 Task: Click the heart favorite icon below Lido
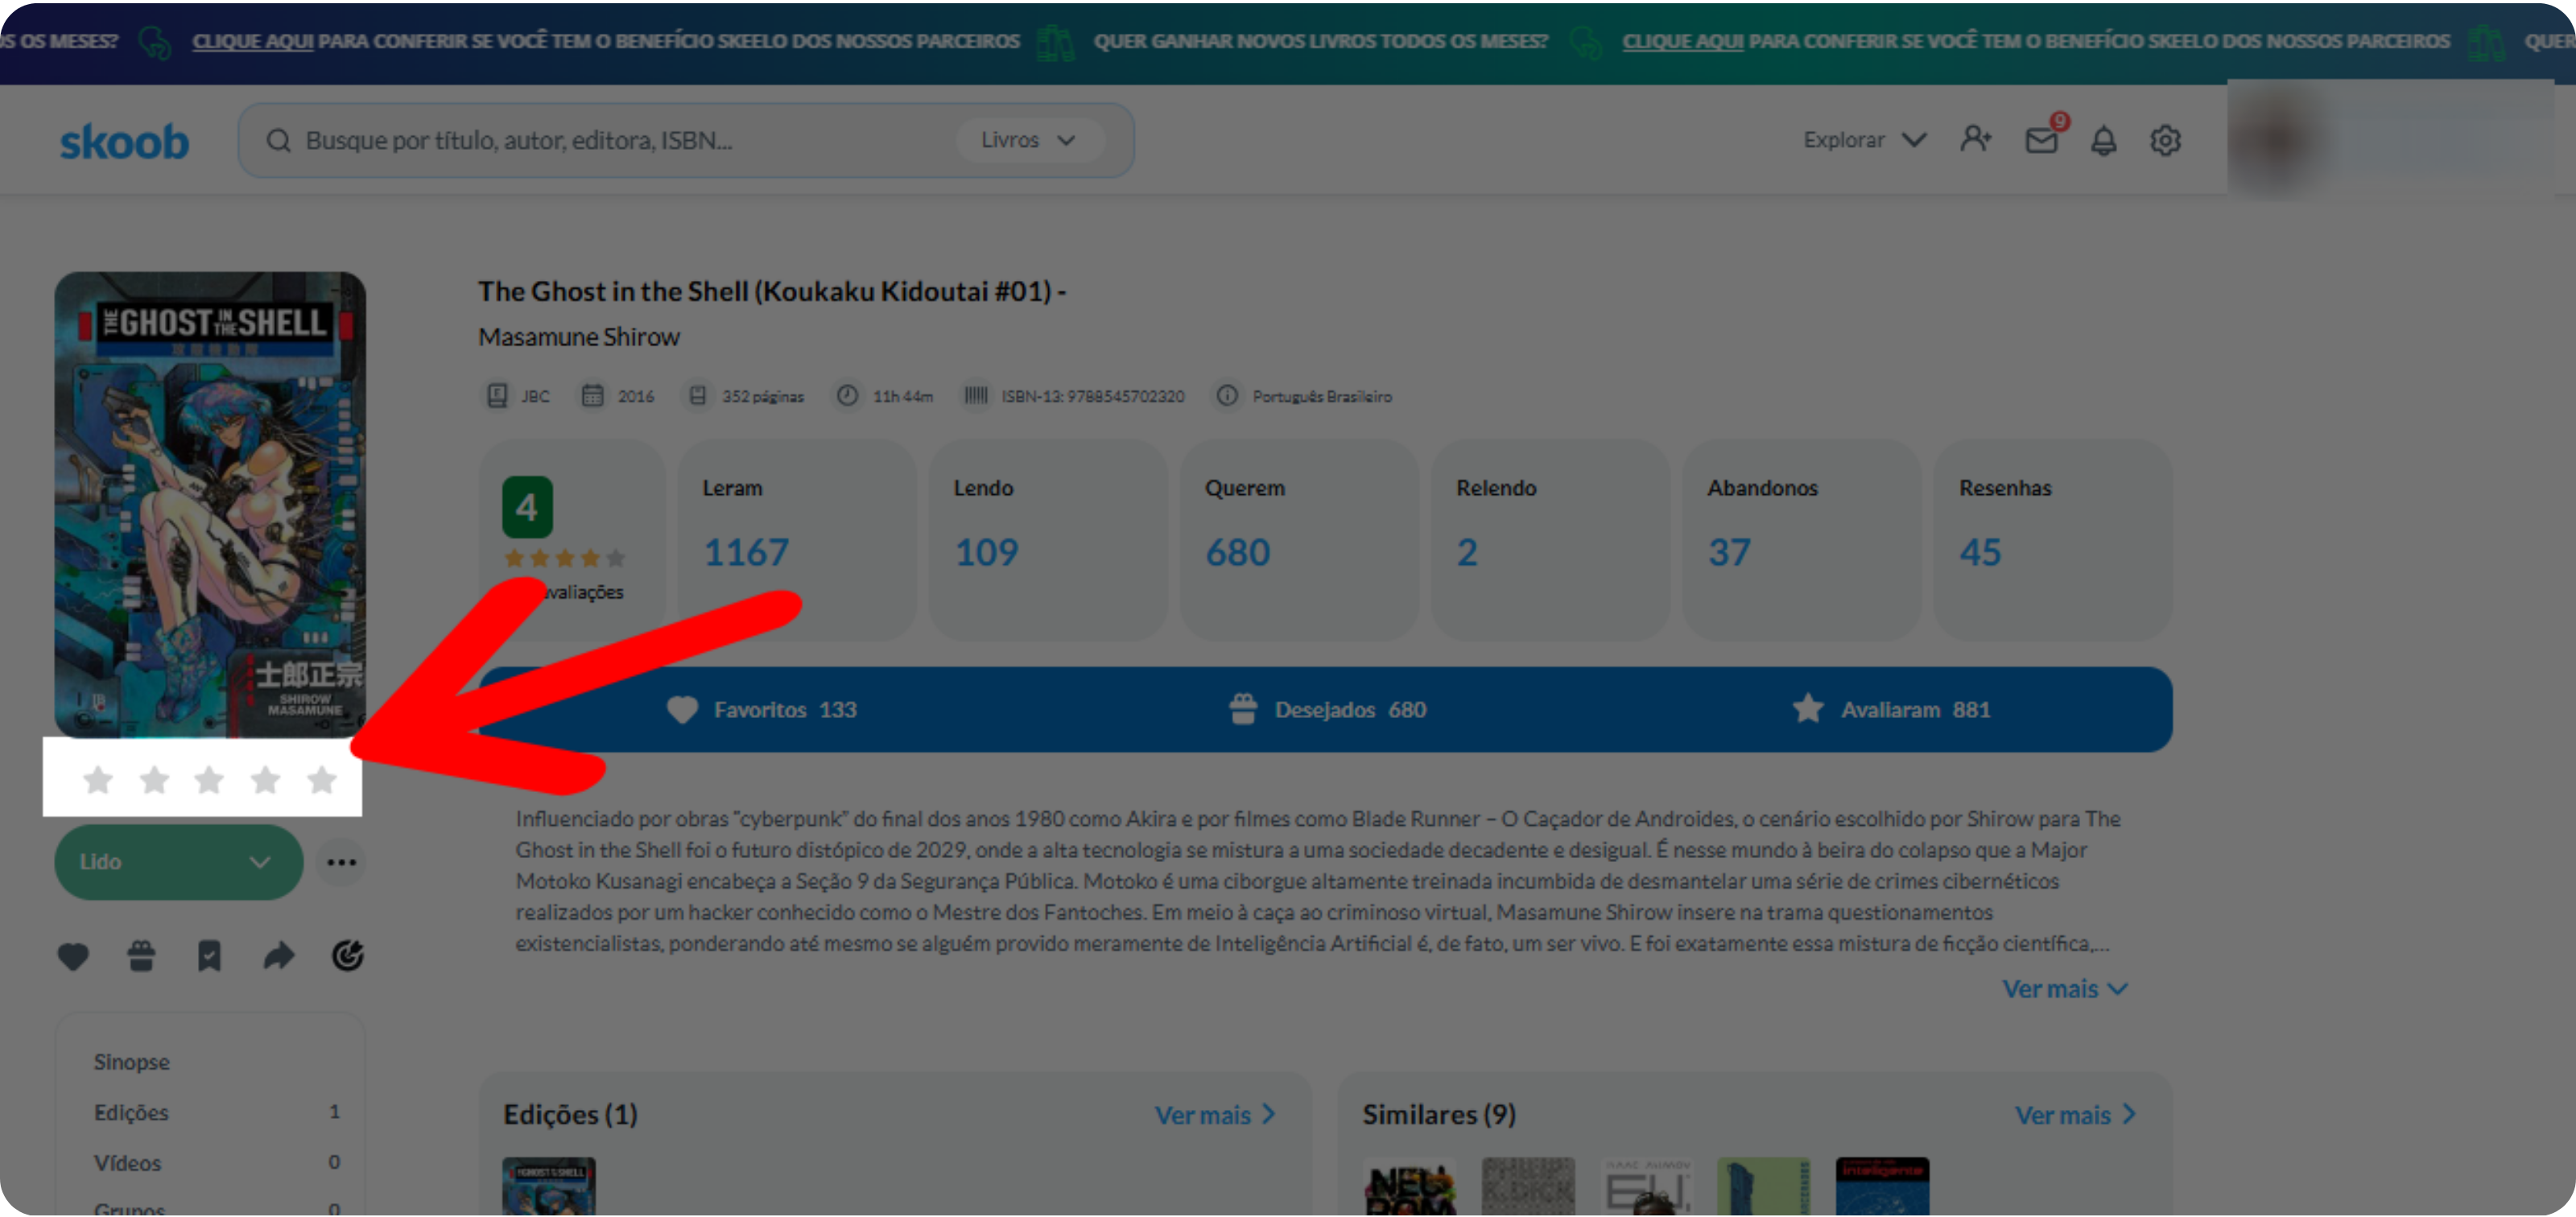click(73, 956)
